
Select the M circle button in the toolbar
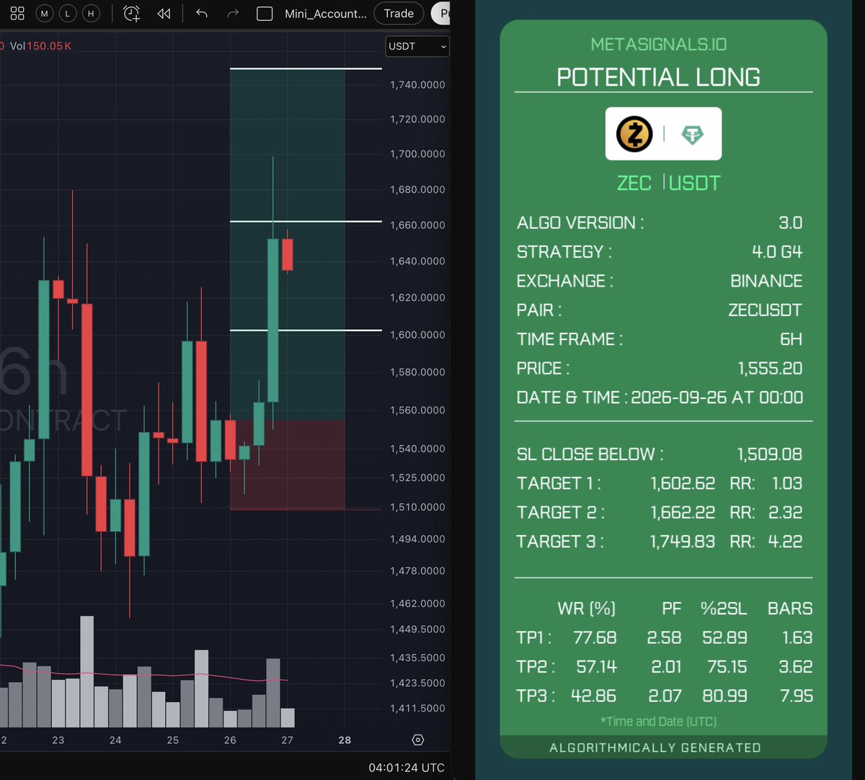pos(45,13)
